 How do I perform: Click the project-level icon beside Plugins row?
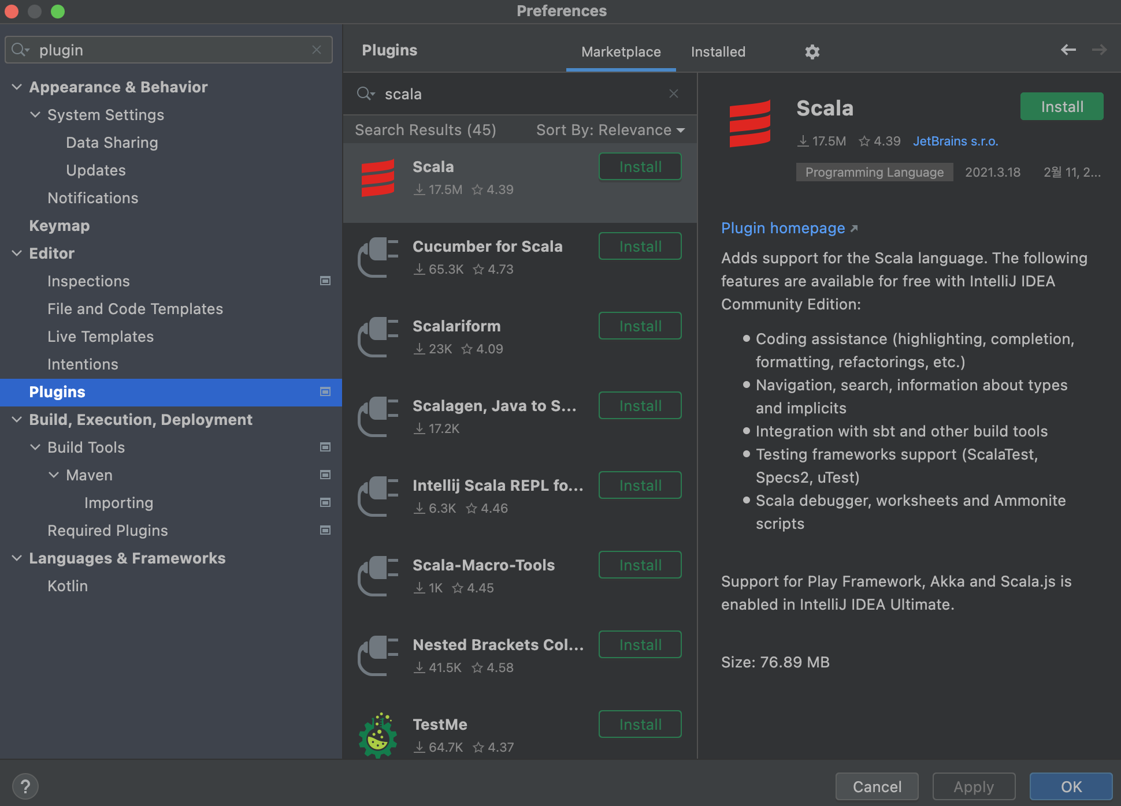(x=325, y=391)
